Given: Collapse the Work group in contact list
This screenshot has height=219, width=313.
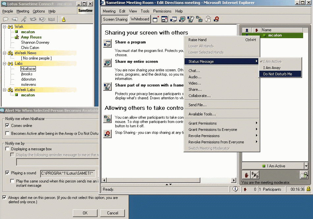Looking at the screenshot, I should tap(4, 27).
